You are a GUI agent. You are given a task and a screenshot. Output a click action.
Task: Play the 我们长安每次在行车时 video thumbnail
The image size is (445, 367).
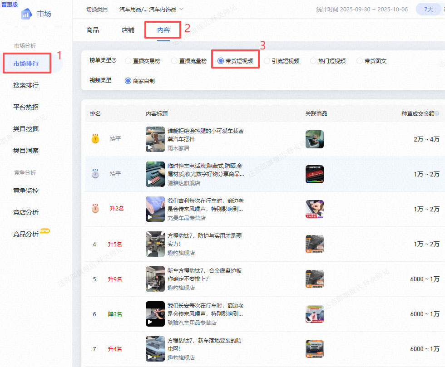tap(155, 314)
